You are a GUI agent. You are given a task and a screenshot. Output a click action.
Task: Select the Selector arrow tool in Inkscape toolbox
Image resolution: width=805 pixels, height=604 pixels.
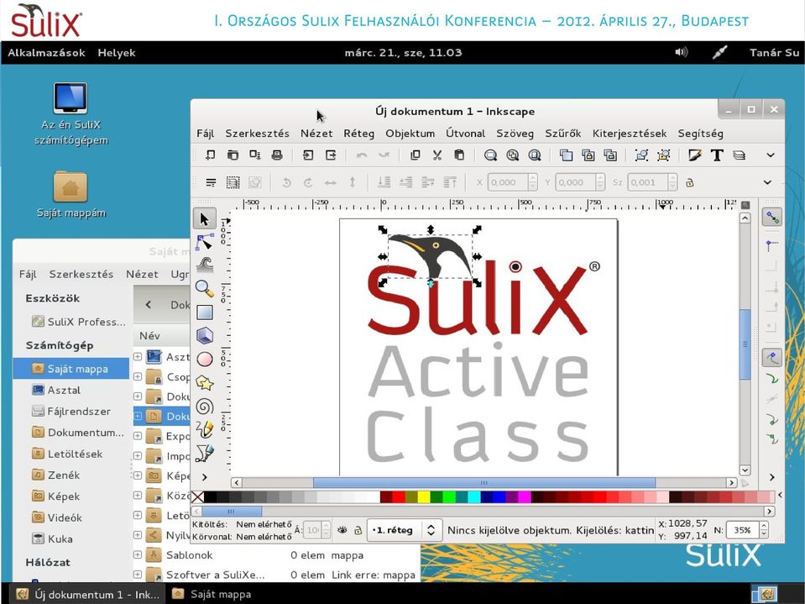(x=204, y=219)
